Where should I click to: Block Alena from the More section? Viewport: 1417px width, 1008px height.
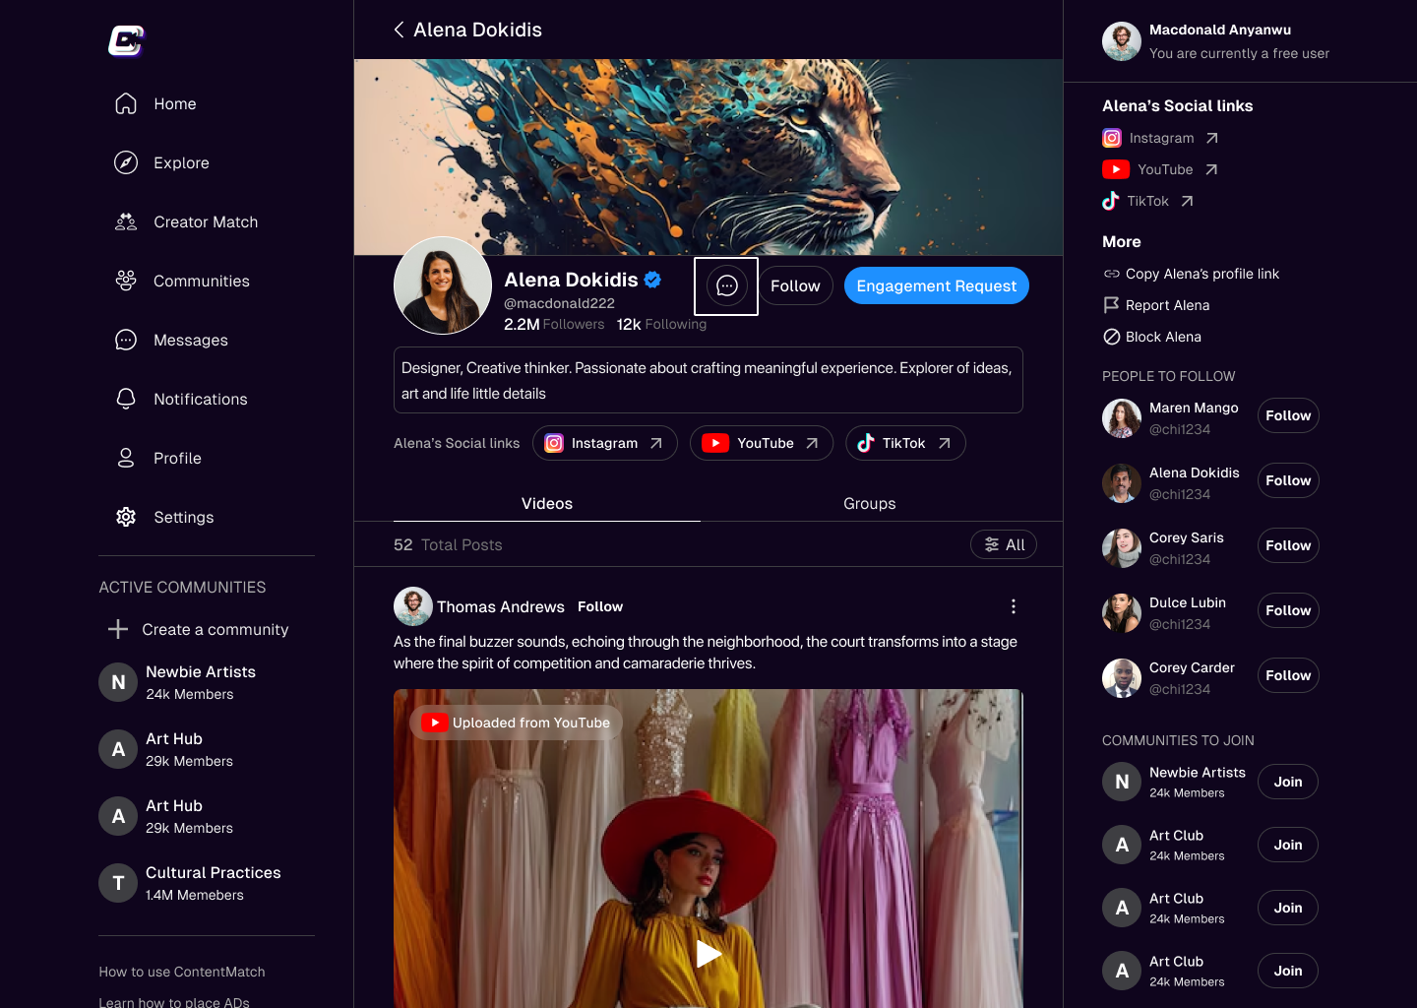click(1162, 337)
